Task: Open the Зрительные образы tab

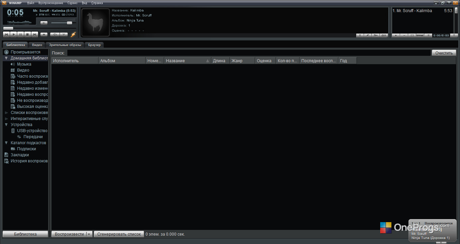Action: coord(65,45)
